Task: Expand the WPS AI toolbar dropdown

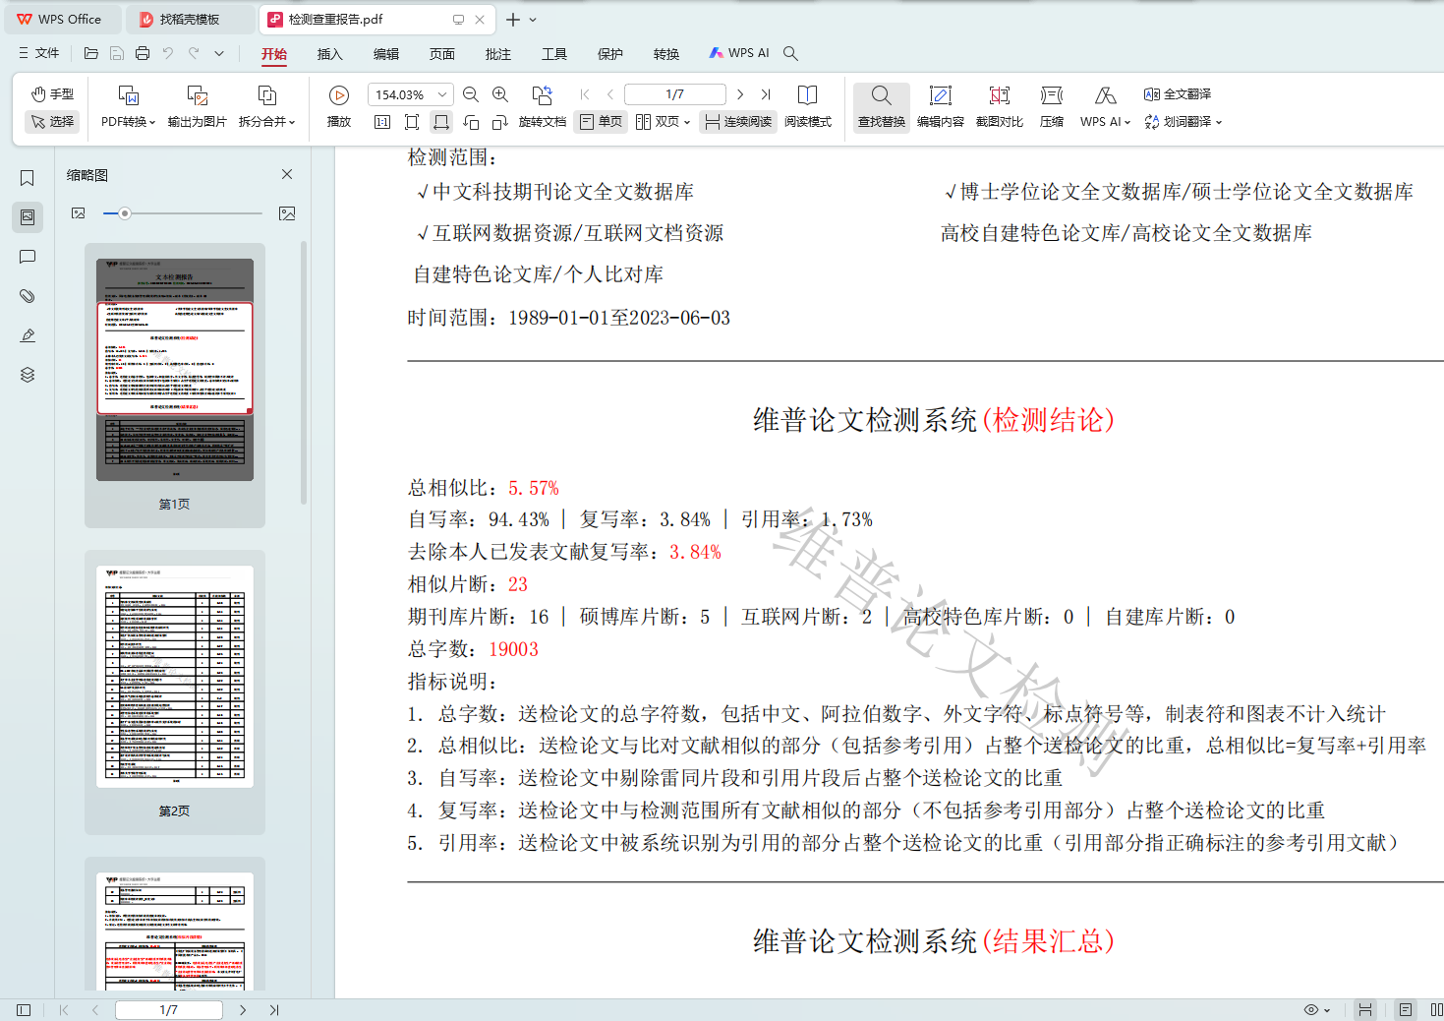Action: (1127, 123)
